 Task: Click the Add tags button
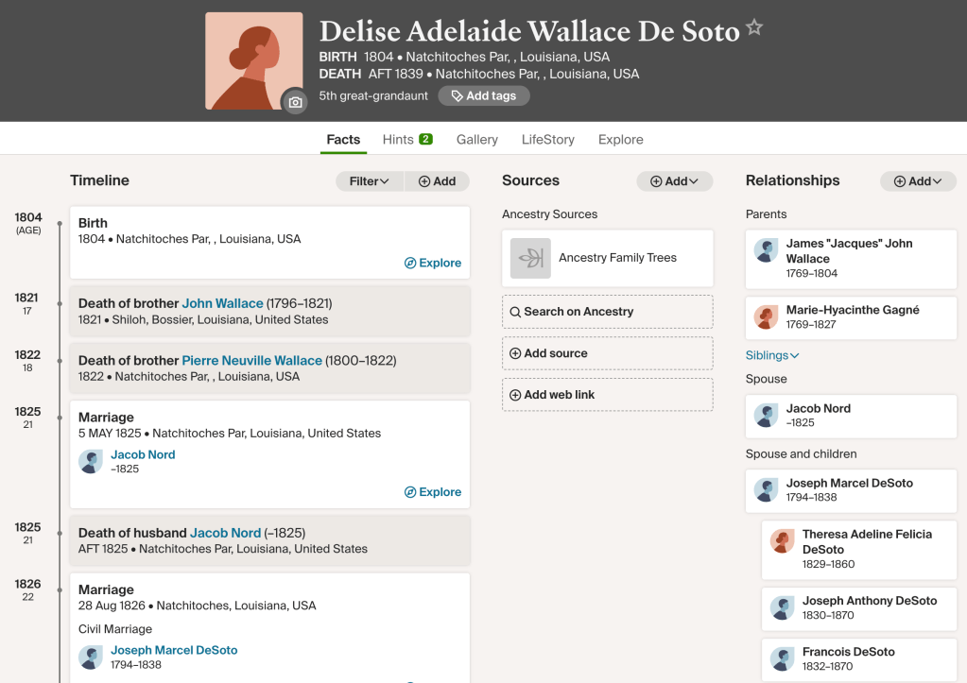483,95
